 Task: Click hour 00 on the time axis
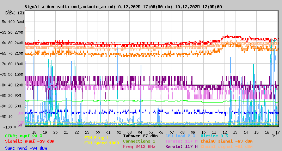tap(98, 132)
